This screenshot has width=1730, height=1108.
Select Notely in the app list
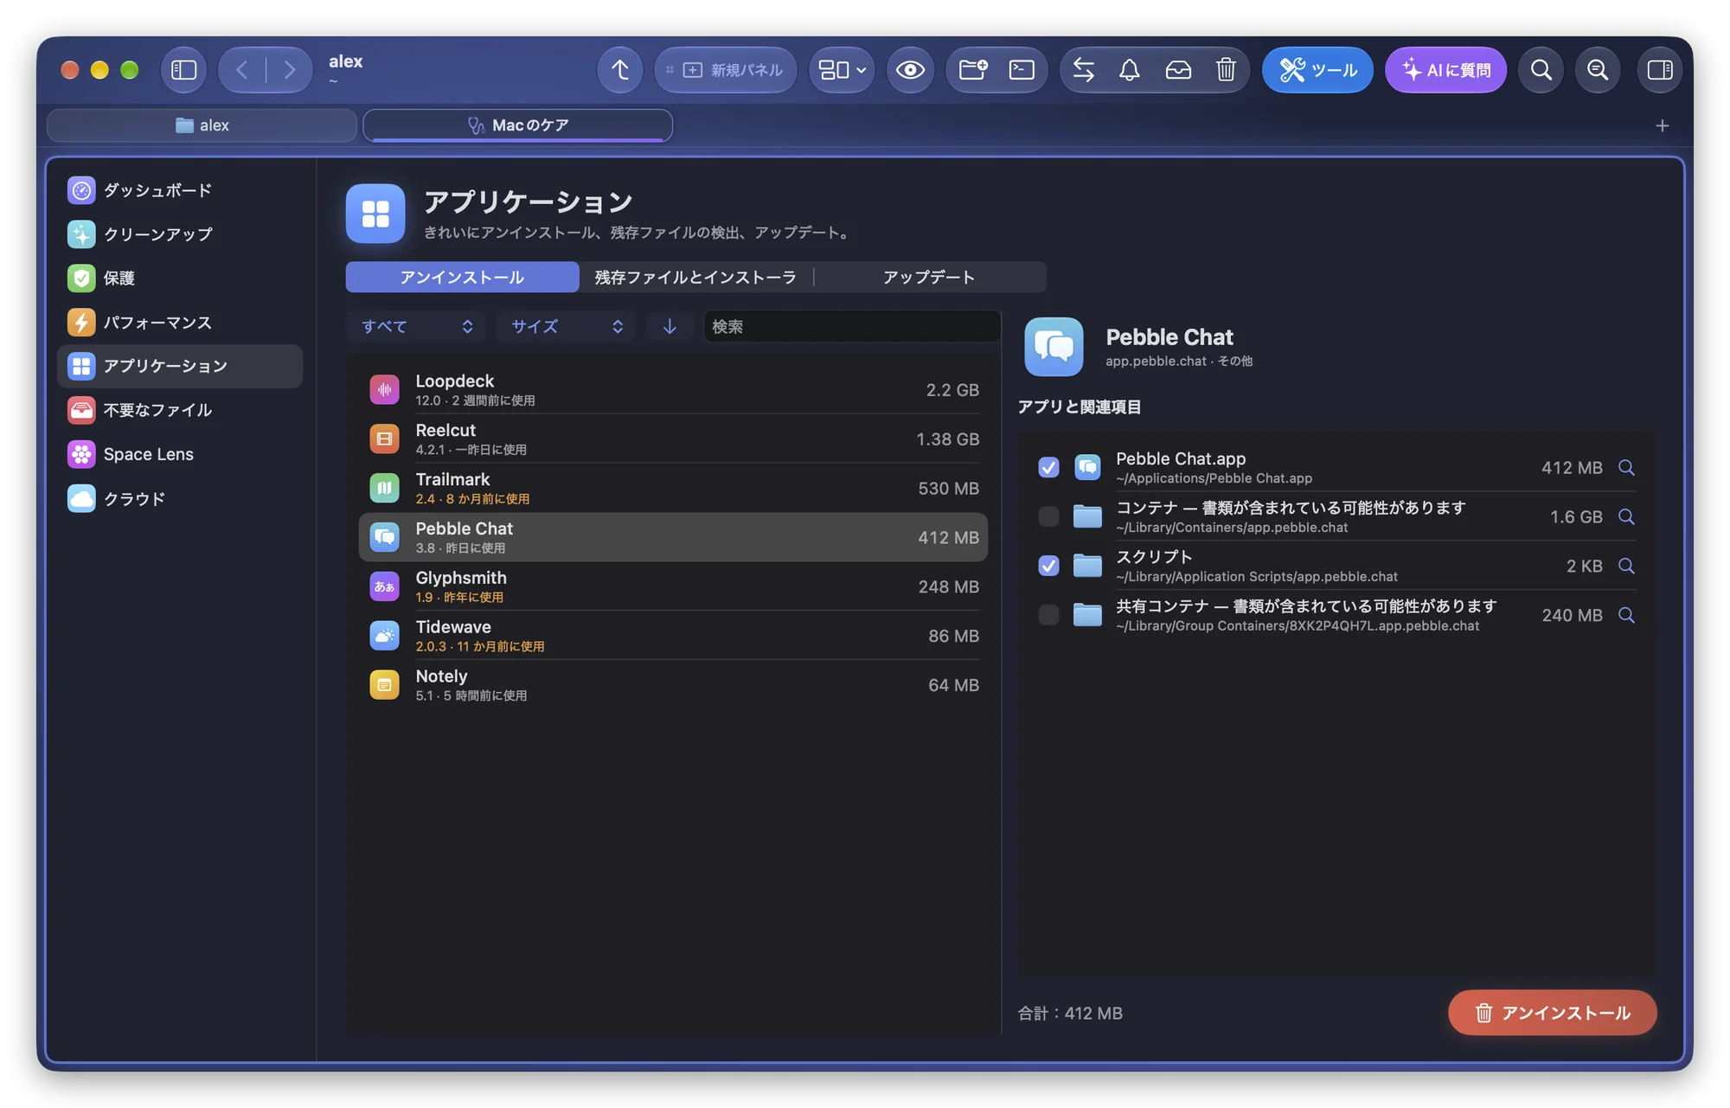tap(673, 686)
